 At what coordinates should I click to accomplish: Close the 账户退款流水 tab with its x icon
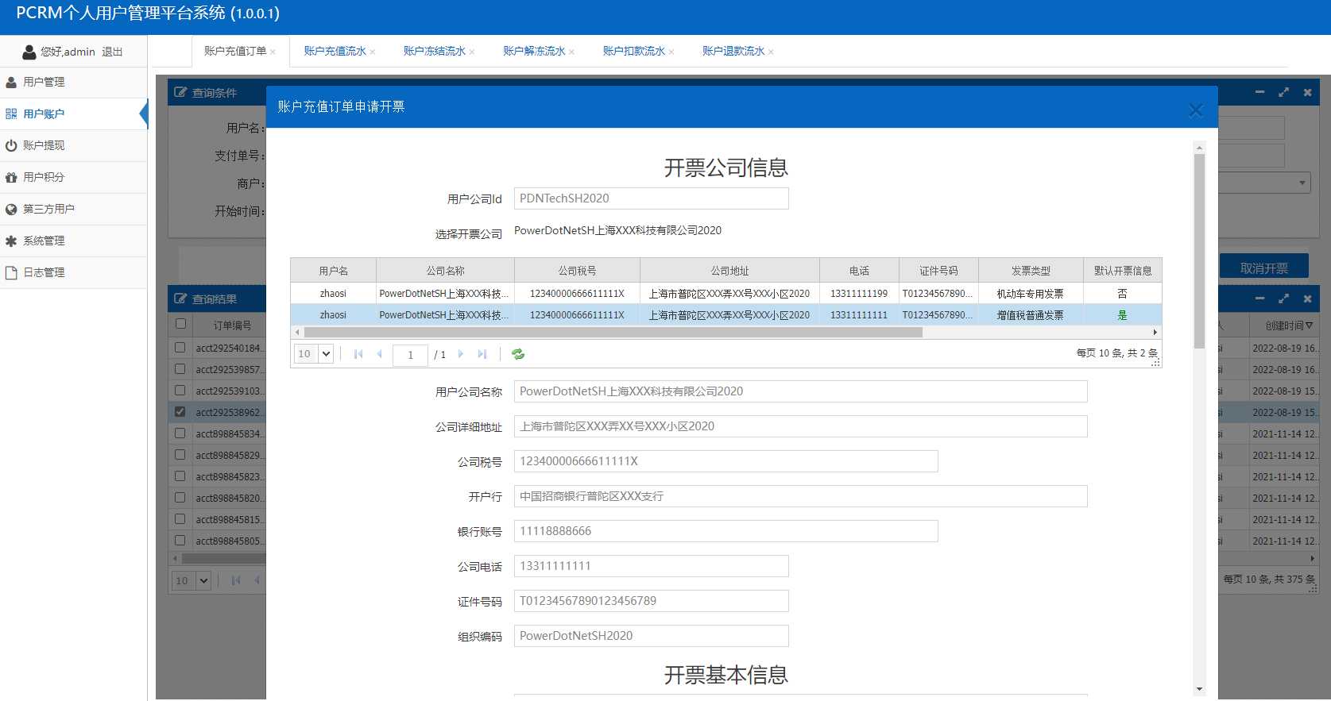(x=771, y=52)
